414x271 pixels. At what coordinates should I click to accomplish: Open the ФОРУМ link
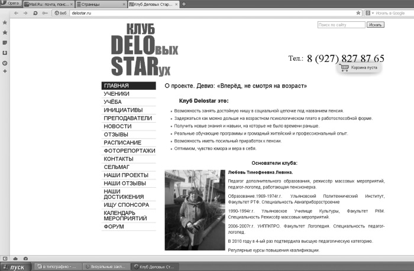[x=114, y=226]
